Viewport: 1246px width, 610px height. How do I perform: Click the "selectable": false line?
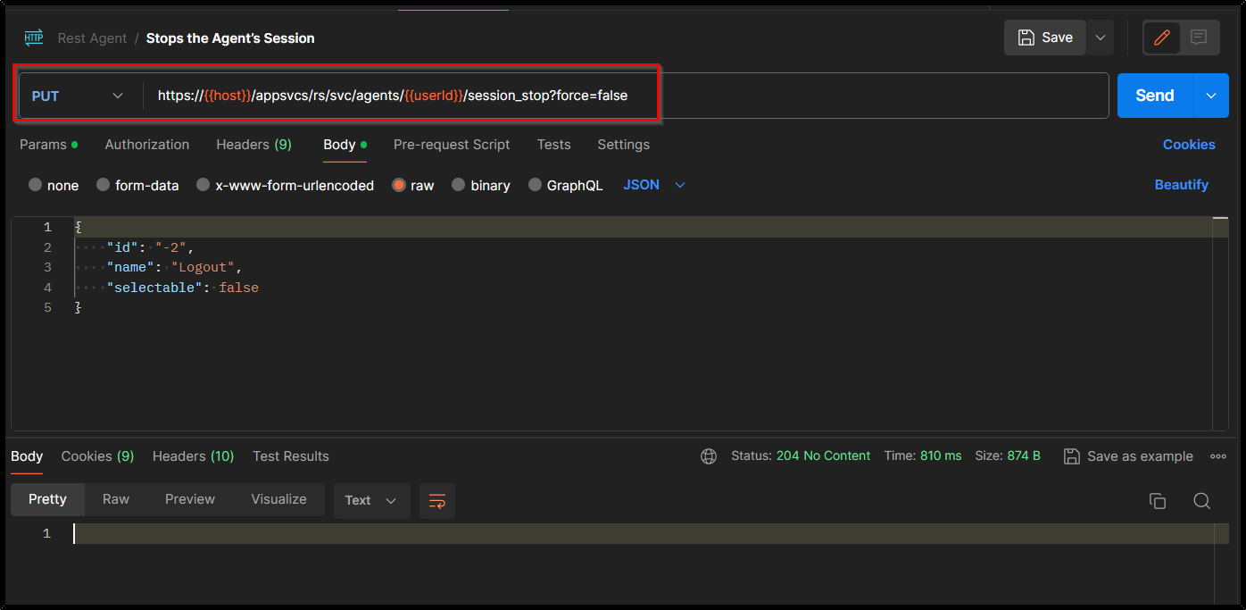[182, 288]
